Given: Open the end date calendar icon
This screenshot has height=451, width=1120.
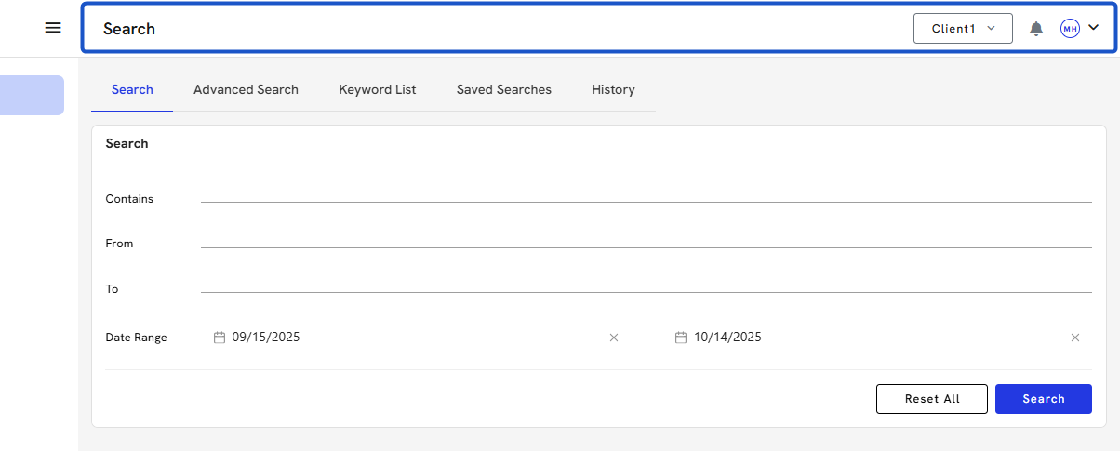Looking at the screenshot, I should (x=681, y=338).
